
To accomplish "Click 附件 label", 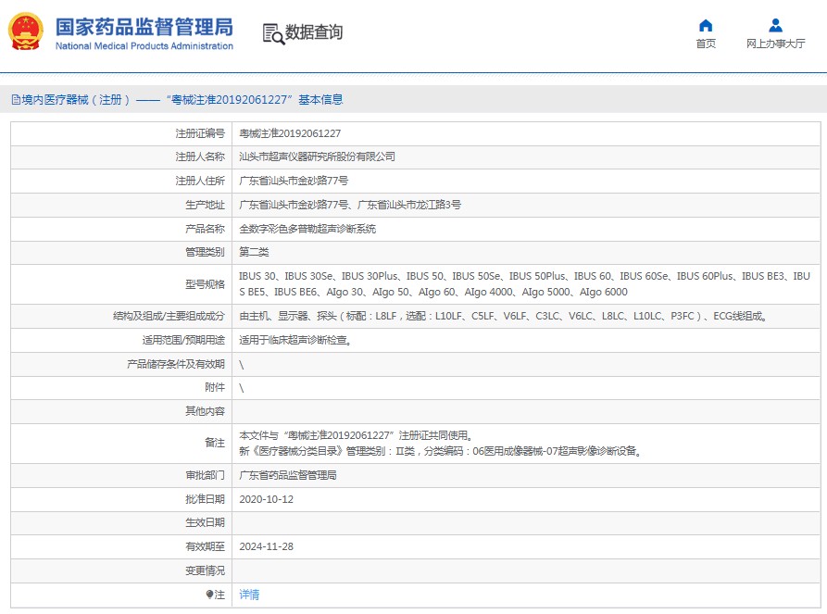I will 215,387.
